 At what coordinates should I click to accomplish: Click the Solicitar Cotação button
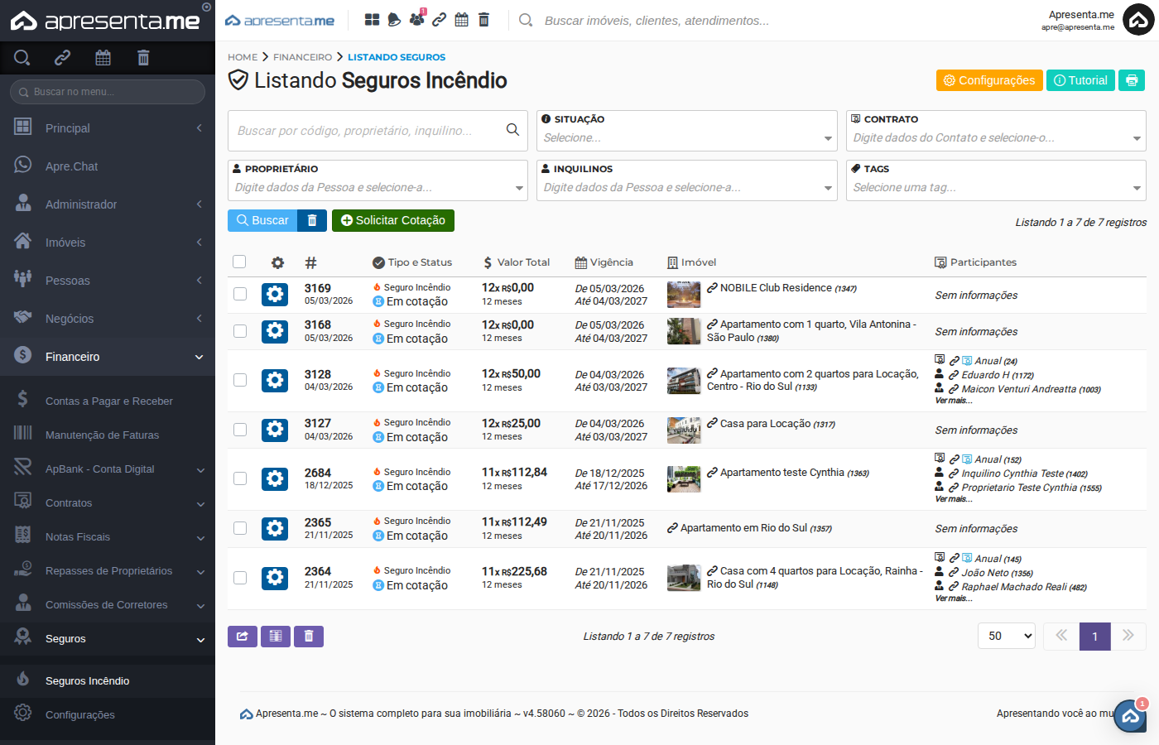tap(393, 220)
